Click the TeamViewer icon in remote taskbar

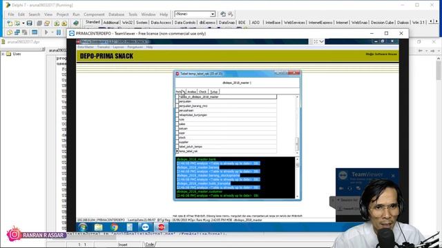point(145,227)
